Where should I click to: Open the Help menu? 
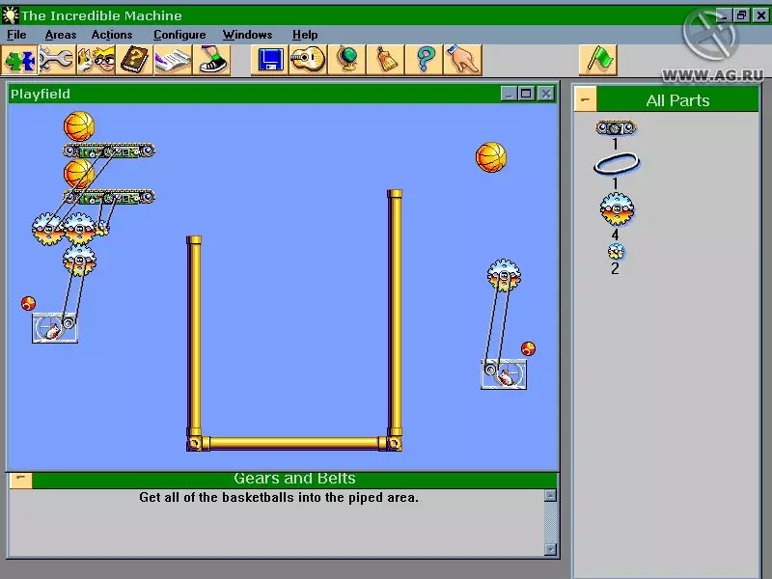(305, 35)
